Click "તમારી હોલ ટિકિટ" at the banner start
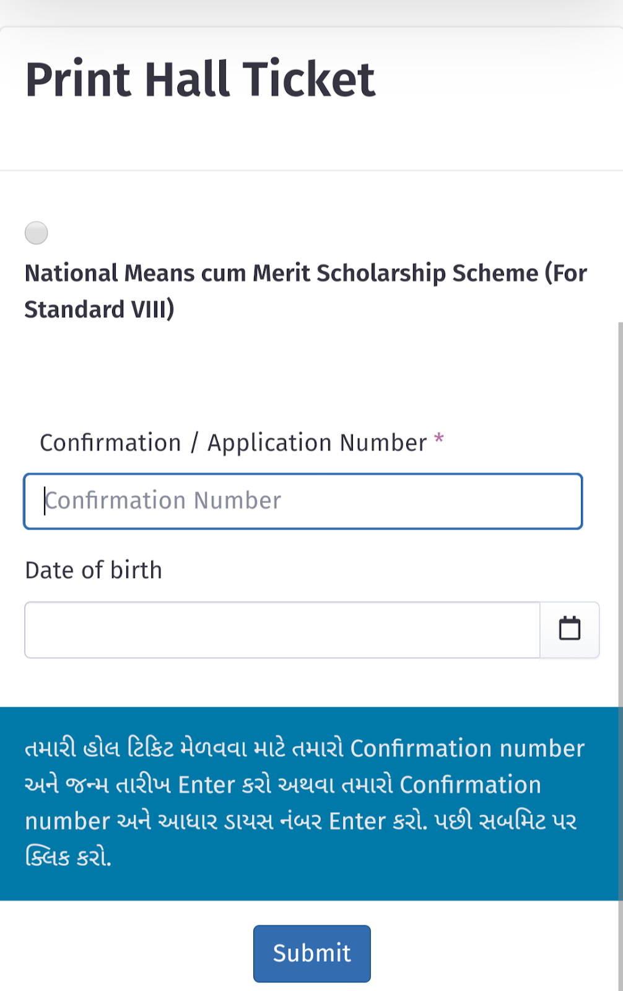623x991 pixels. pos(99,749)
